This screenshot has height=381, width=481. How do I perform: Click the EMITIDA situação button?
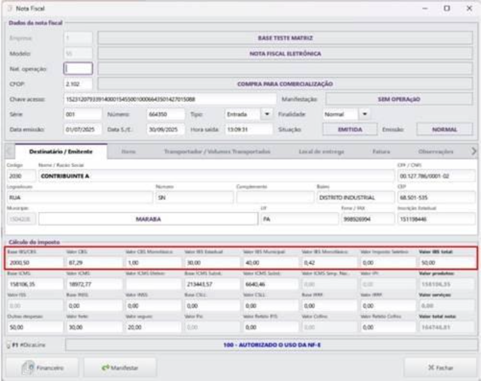pos(350,129)
